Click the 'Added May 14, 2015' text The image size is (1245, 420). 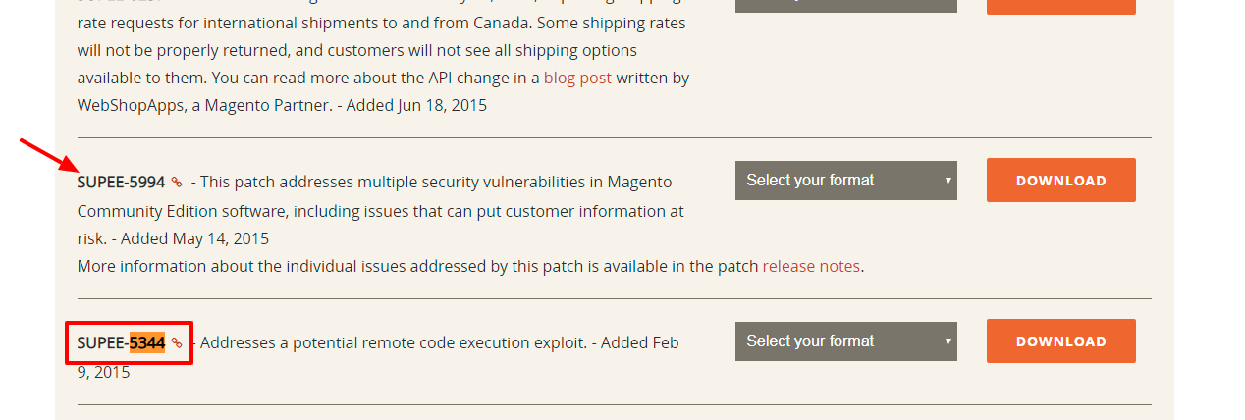point(195,238)
